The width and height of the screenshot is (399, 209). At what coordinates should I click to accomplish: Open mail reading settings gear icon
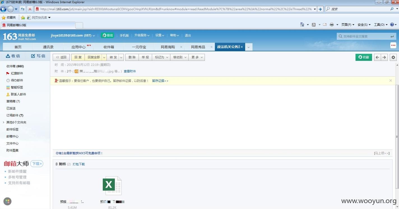pos(393,57)
